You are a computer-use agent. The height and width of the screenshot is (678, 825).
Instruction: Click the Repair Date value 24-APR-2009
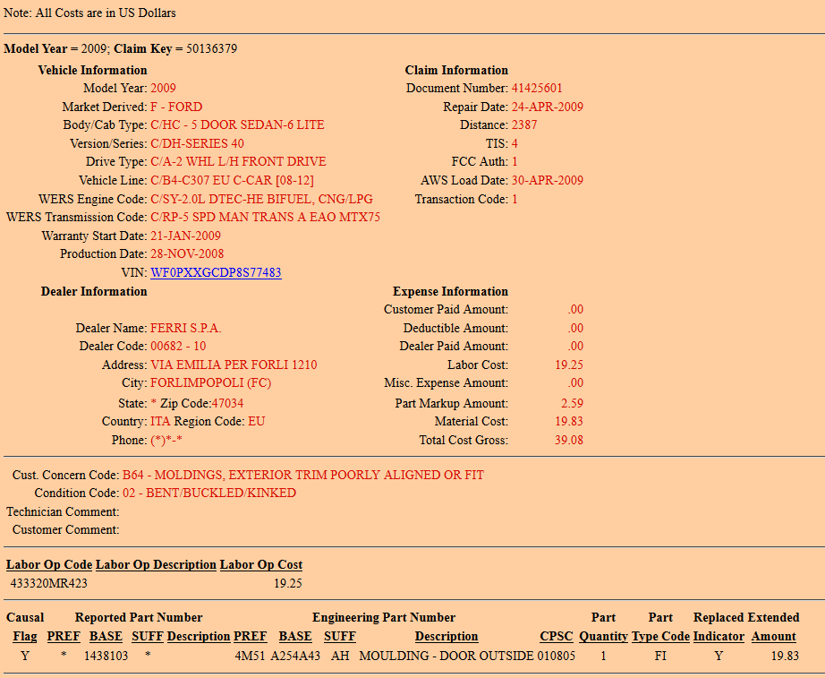point(547,107)
